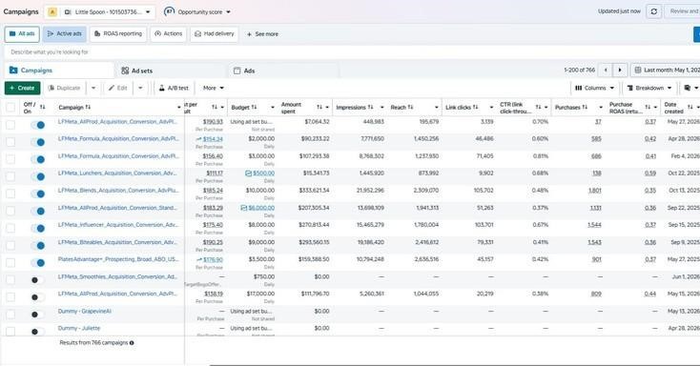Switch to the Ads tab
This screenshot has height=366, width=700.
coord(283,71)
